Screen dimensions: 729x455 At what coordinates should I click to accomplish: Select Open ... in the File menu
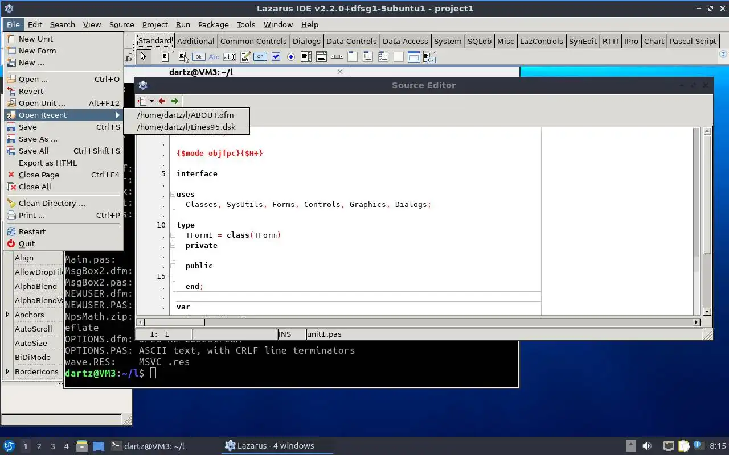click(63, 79)
